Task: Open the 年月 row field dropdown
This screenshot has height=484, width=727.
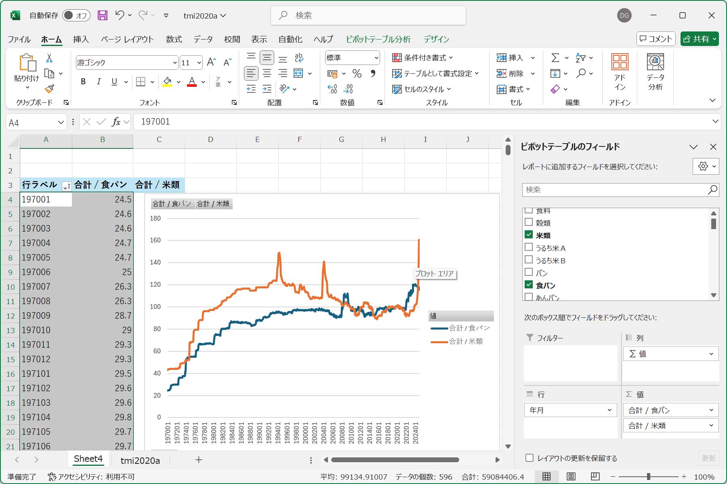Action: (x=609, y=410)
